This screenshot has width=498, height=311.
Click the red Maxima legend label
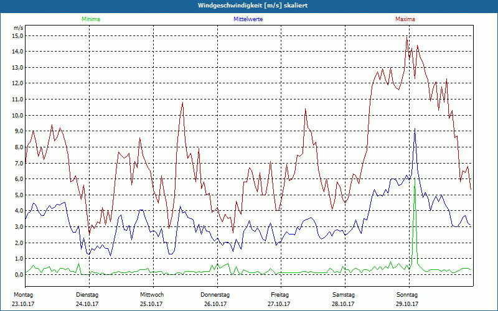coord(405,19)
